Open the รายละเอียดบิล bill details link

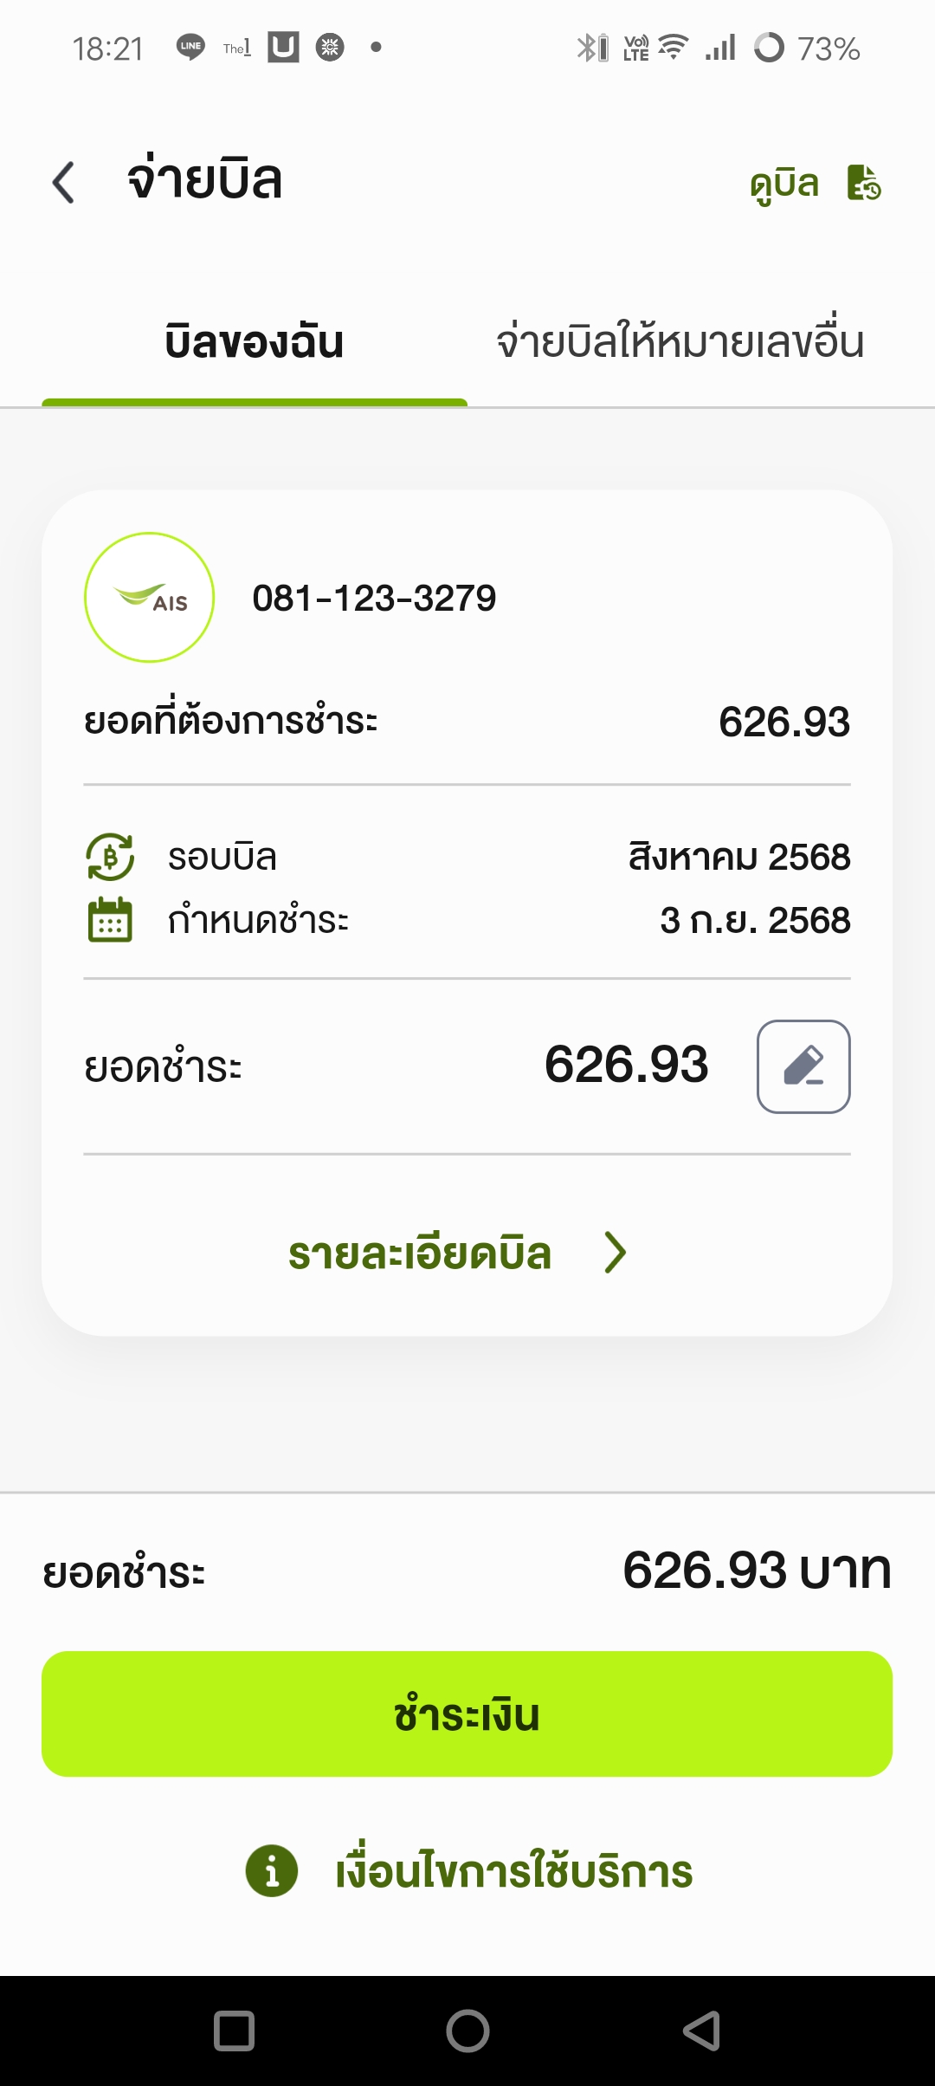pyautogui.click(x=420, y=1253)
